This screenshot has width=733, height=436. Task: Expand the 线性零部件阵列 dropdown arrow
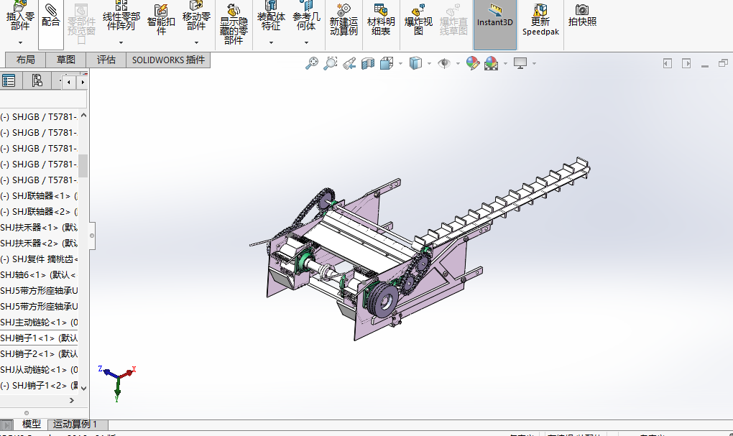point(121,43)
